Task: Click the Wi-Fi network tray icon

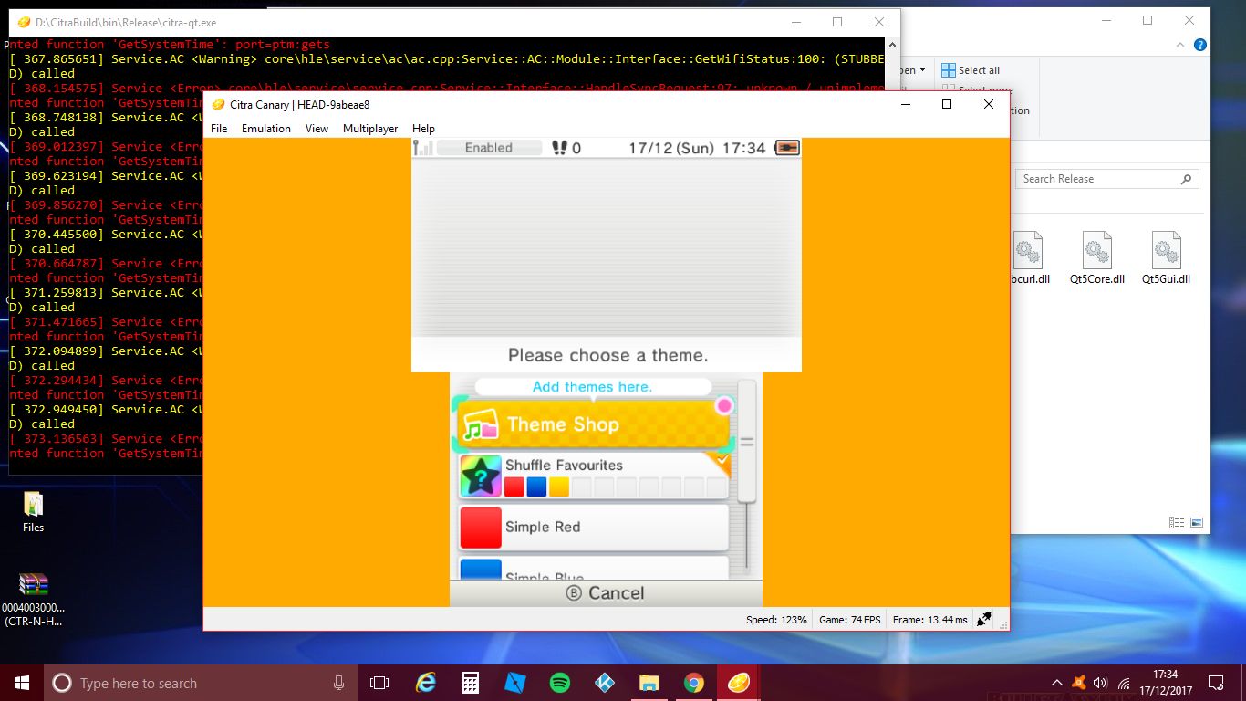Action: coord(1123,683)
